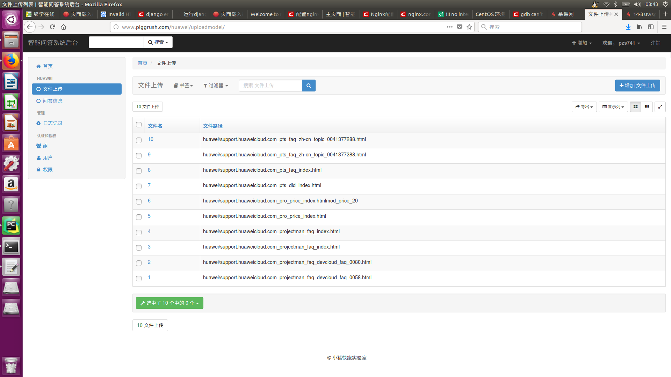Image resolution: width=671 pixels, height=377 pixels.
Task: Click the Firefox home icon
Action: click(x=64, y=27)
